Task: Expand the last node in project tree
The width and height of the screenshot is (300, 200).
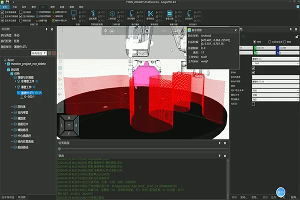Action: [12, 147]
